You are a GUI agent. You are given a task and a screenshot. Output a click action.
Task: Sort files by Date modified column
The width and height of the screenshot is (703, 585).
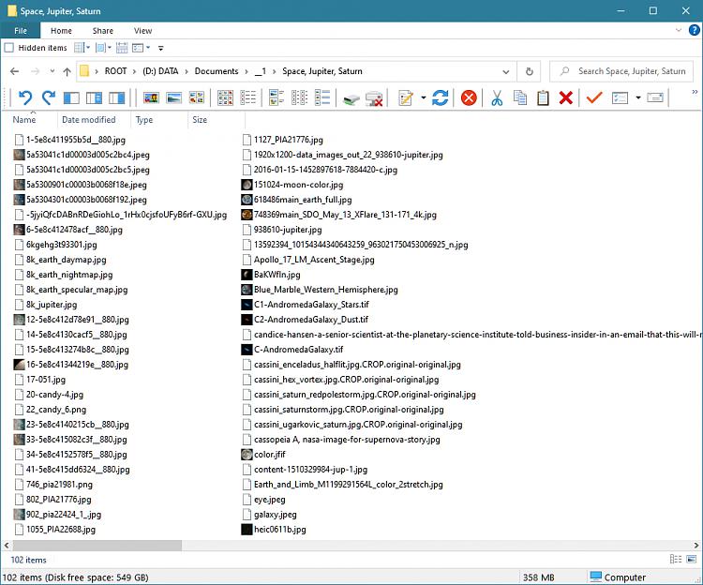[88, 120]
